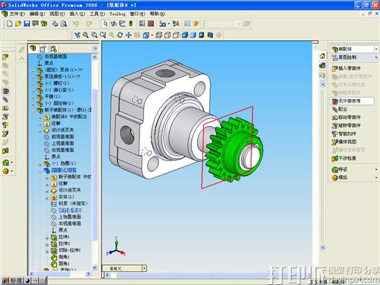Open the 帮助 (Help) menu
The height and width of the screenshot is (285, 380).
tap(158, 14)
